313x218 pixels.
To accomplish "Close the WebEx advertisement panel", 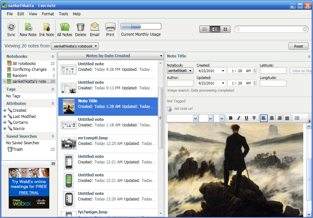I will (53, 163).
